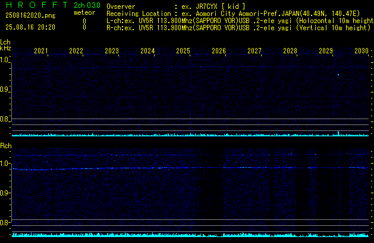Image resolution: width=374 pixels, height=243 pixels.
Task: Click the file name 2508162020.png
Action: [30, 15]
